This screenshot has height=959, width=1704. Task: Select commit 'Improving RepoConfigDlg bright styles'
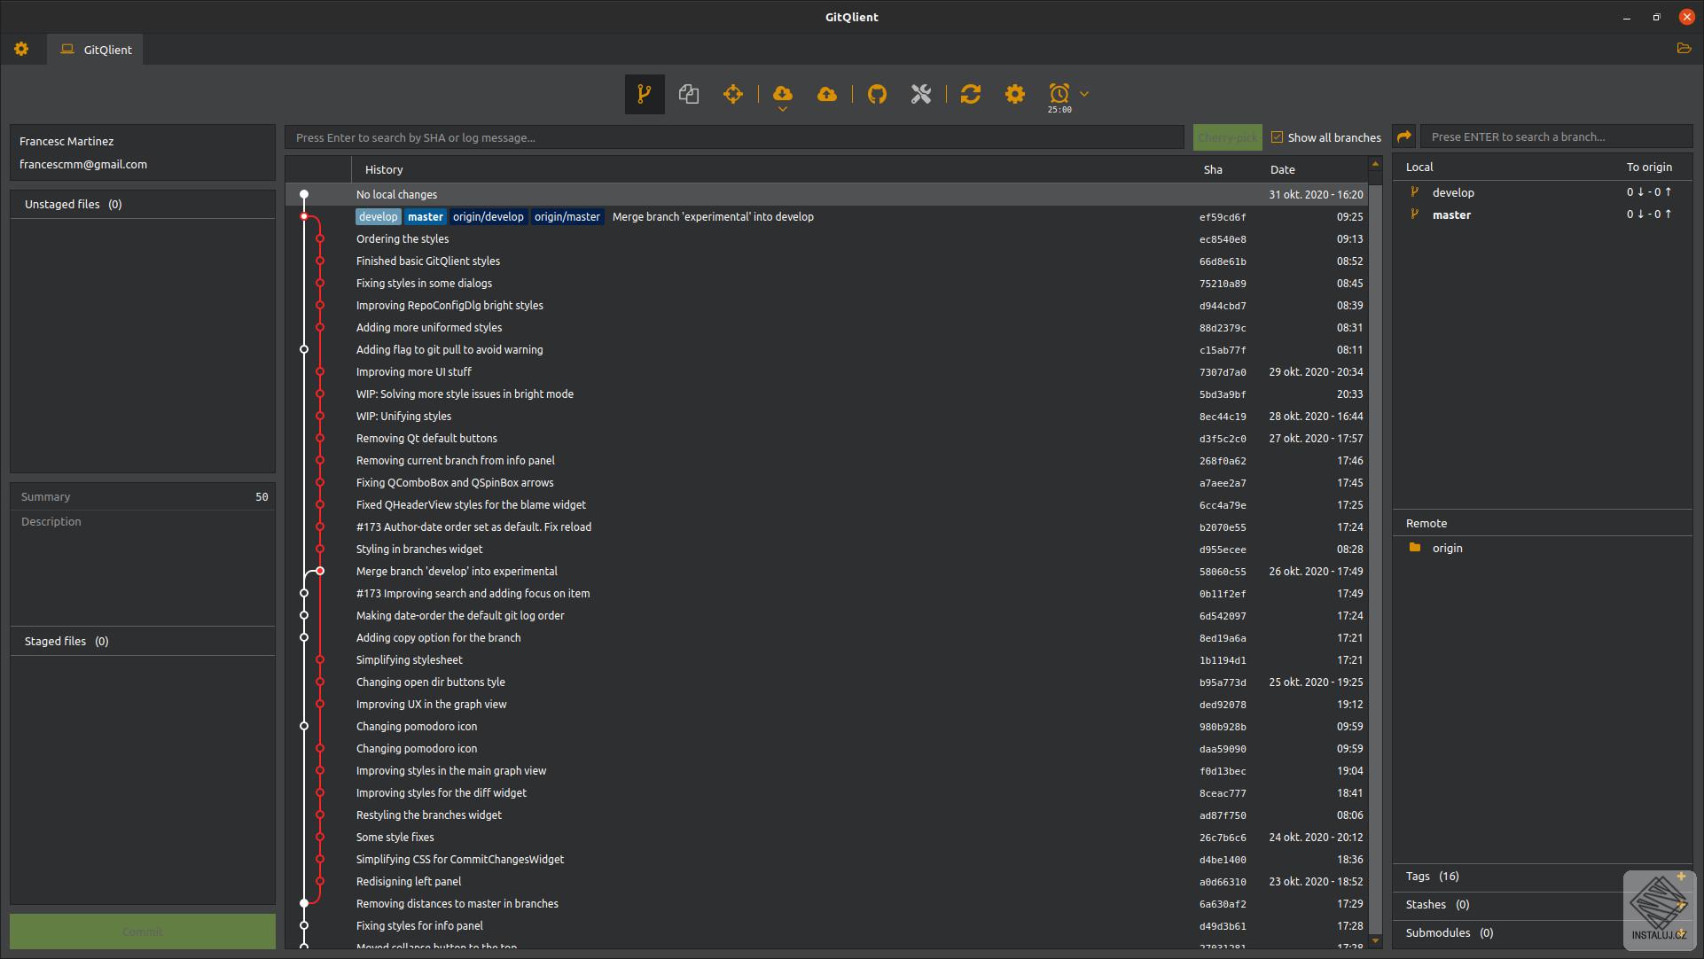(x=826, y=305)
